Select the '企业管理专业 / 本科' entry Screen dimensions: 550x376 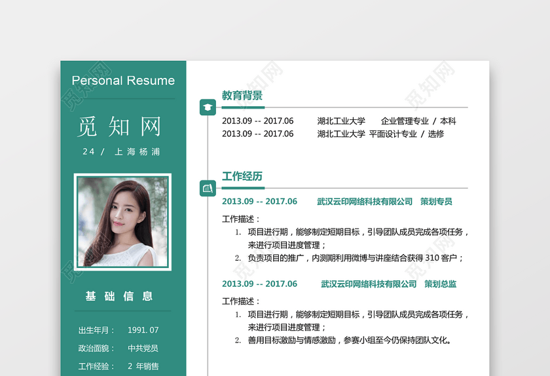(x=418, y=121)
